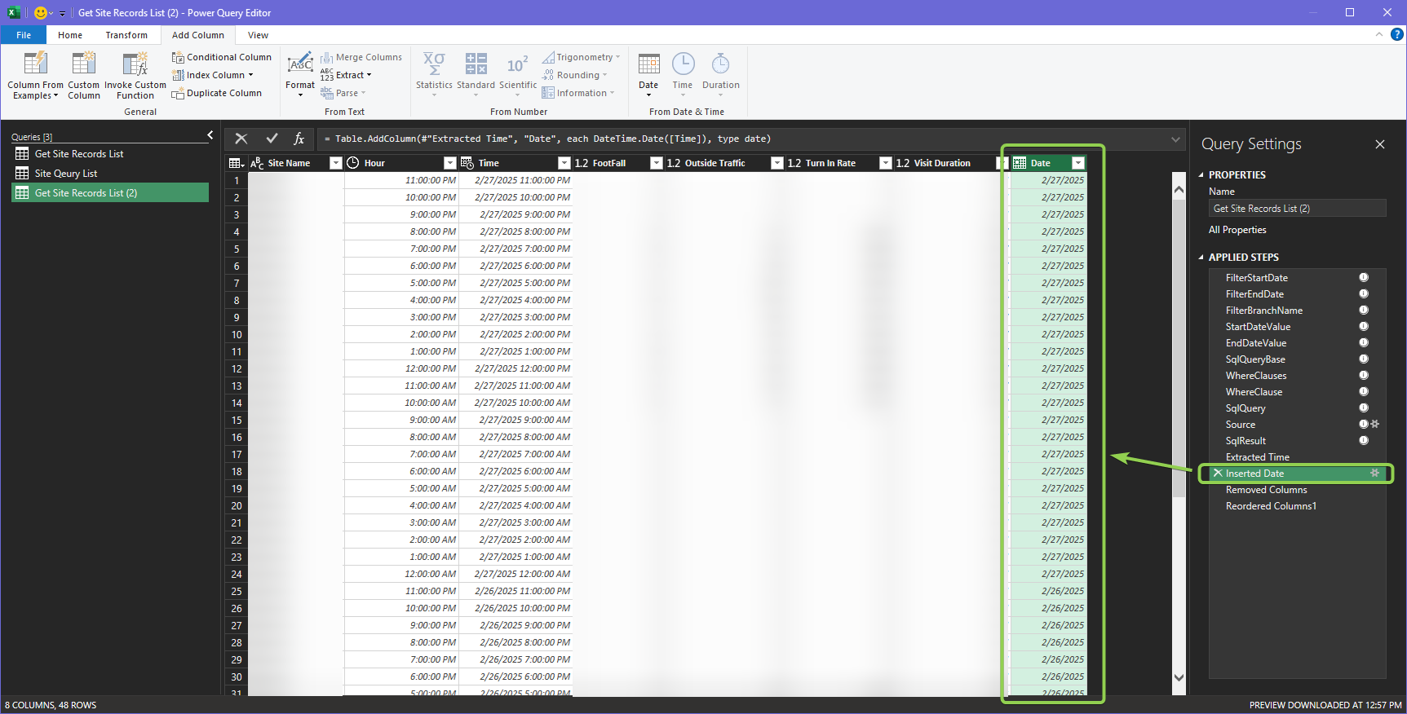Add a Conditional Column
Screen dimensions: 1407x714
coord(222,57)
